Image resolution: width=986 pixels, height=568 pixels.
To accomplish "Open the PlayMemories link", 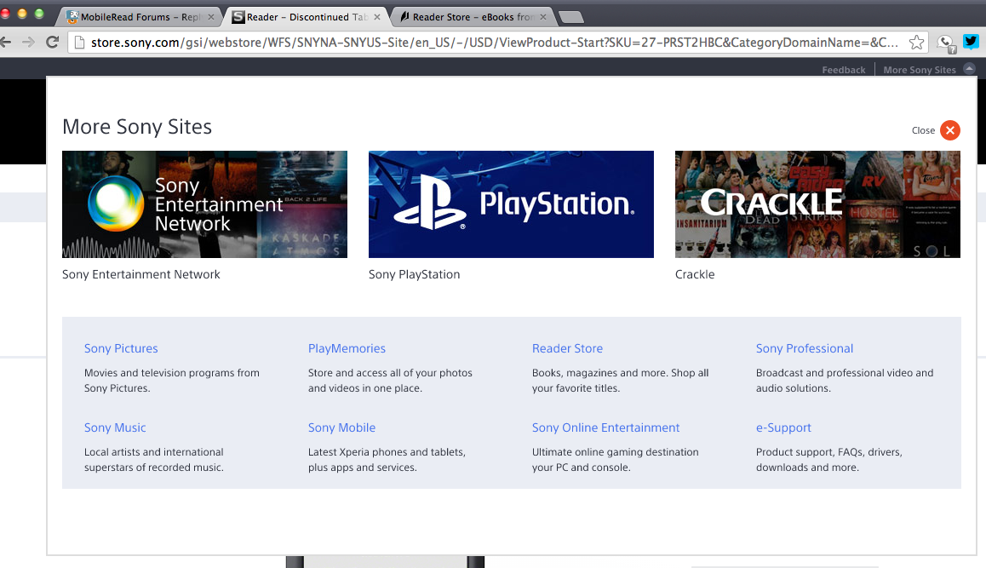I will (347, 348).
